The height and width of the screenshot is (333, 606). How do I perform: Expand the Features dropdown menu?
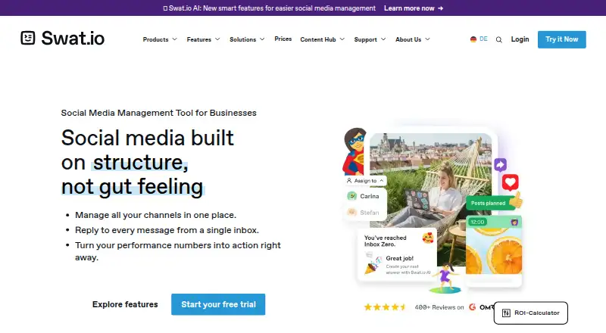point(203,39)
